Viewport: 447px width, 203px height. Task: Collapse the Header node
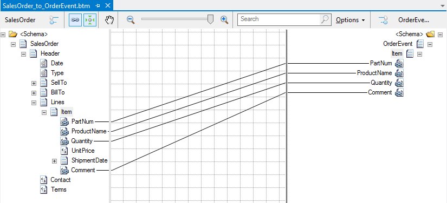click(x=24, y=54)
